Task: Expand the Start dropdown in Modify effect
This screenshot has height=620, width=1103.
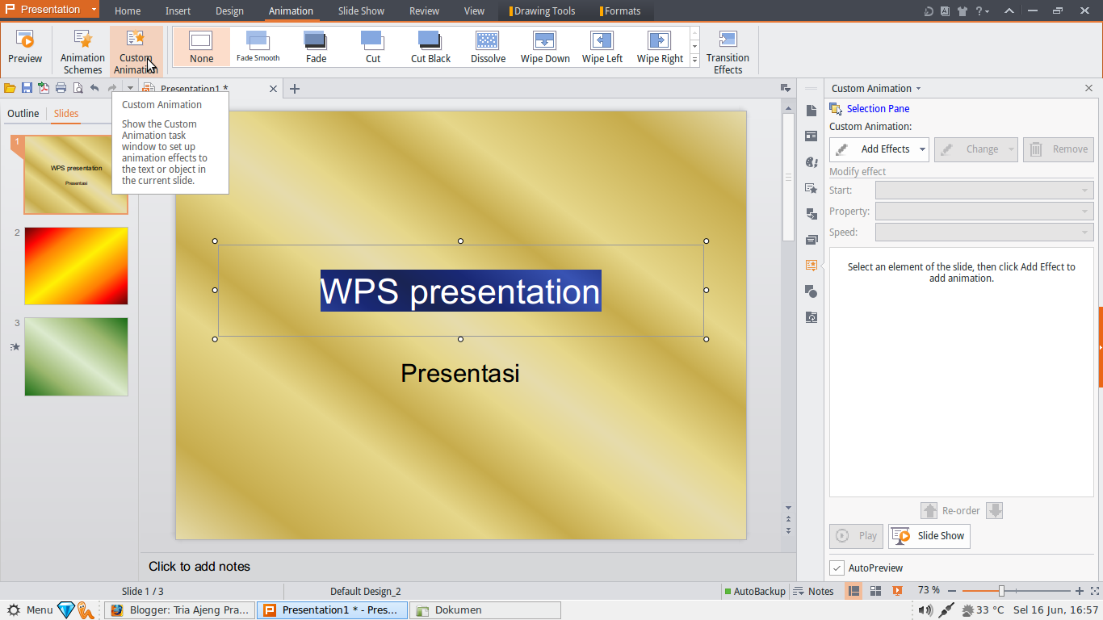Action: point(1084,189)
